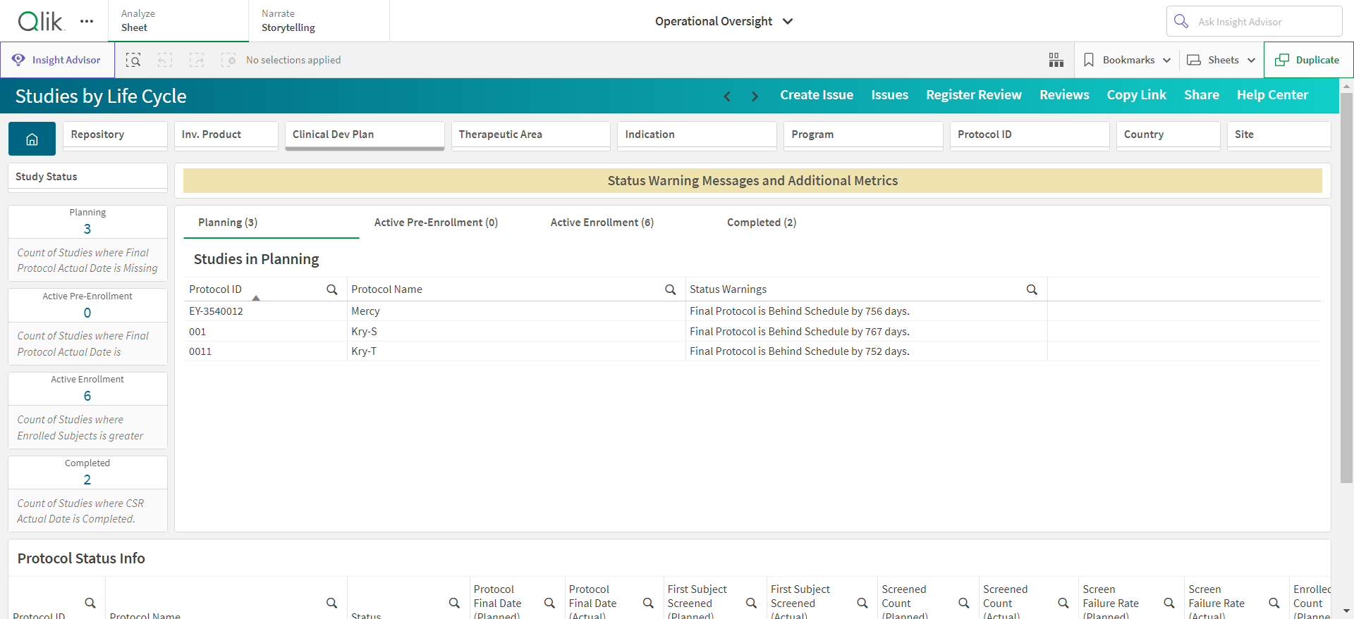This screenshot has width=1354, height=619.
Task: Open the Program filter
Action: (863, 135)
